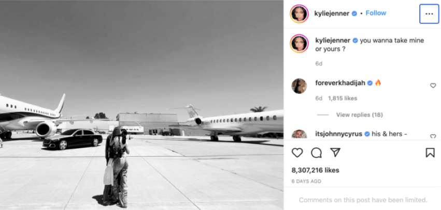Share post via paper plane icon
441x210 pixels.
point(335,152)
